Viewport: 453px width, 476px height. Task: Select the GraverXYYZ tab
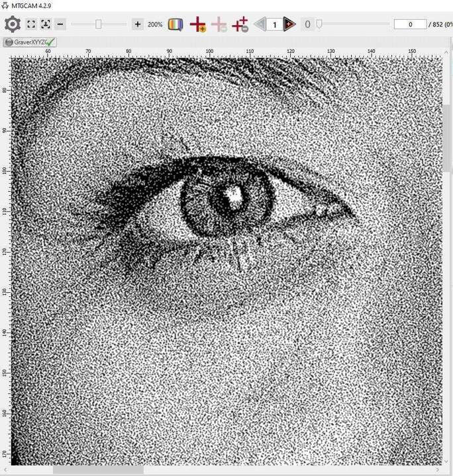(26, 42)
